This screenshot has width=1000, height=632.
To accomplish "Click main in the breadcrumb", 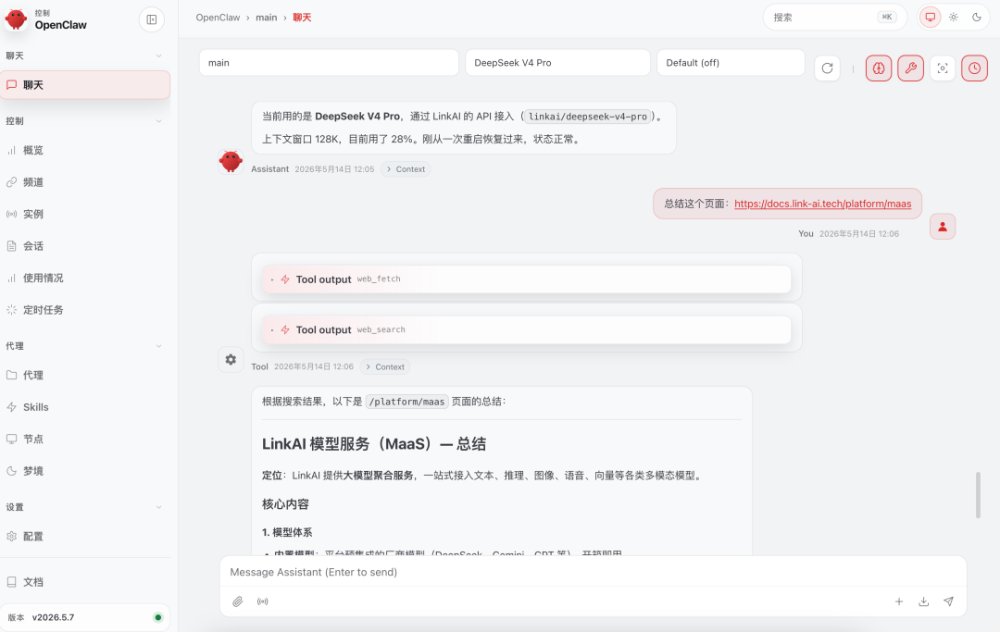I will pyautogui.click(x=266, y=18).
